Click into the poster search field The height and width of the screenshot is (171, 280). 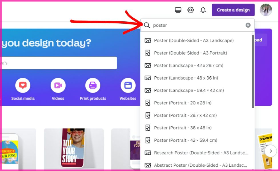(x=197, y=25)
